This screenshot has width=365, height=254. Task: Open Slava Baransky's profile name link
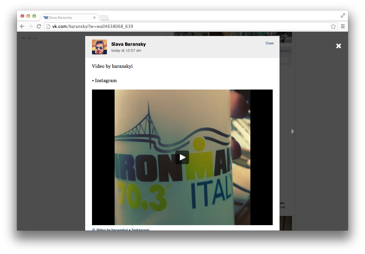(x=128, y=44)
